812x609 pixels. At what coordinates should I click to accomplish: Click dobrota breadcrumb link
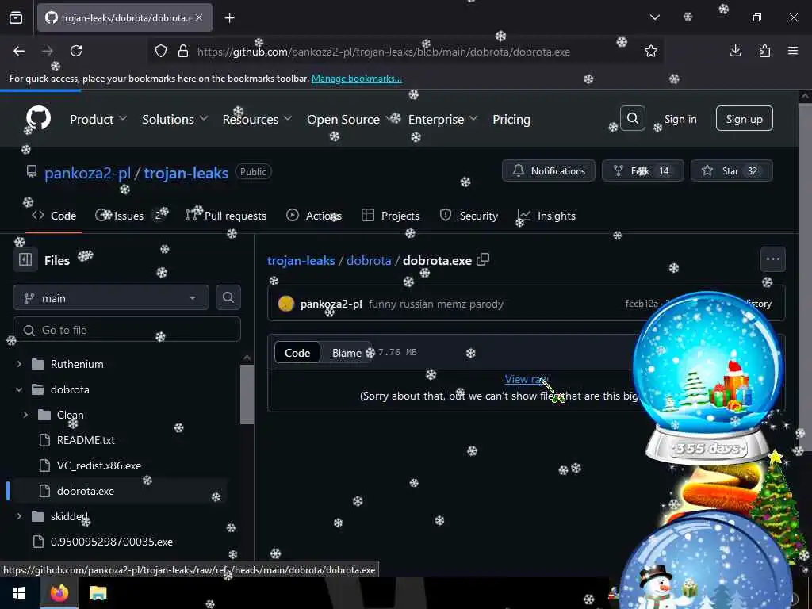coord(369,260)
